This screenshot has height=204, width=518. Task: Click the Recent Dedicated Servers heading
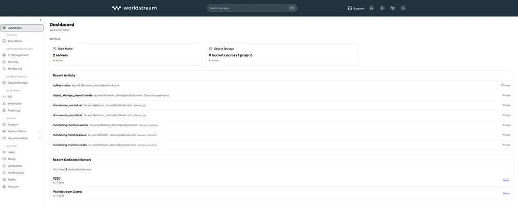click(72, 160)
